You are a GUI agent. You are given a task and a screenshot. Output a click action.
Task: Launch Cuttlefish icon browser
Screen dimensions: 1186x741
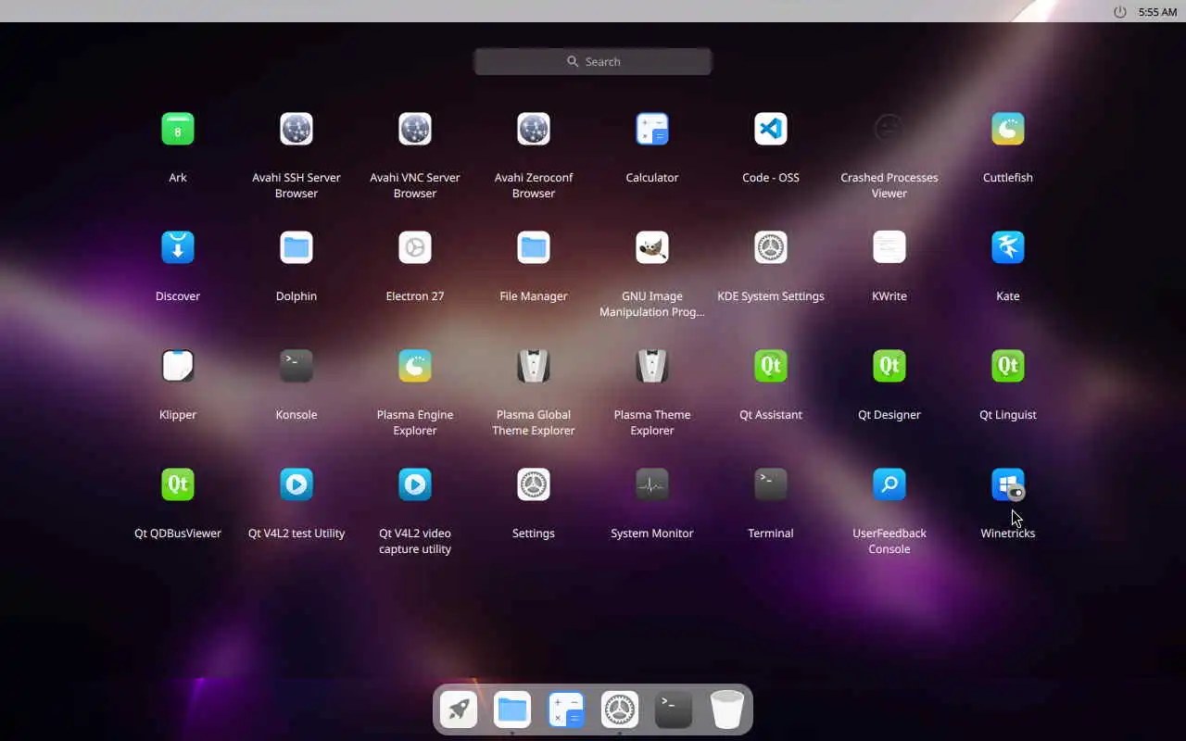tap(1008, 129)
